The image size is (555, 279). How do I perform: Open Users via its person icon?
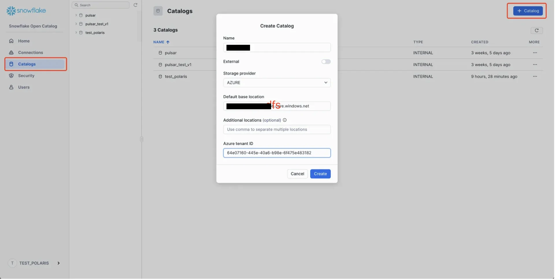(11, 87)
